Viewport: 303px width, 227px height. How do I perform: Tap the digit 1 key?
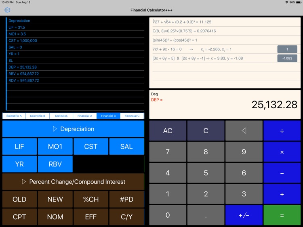[168, 194]
